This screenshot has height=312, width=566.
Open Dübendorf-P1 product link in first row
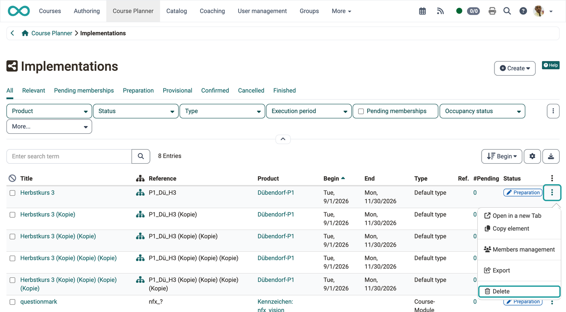click(276, 193)
